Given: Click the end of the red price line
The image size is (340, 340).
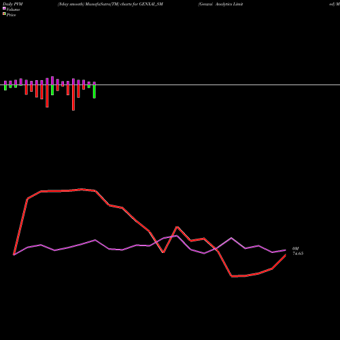Looking at the screenshot, I should pyautogui.click(x=285, y=255).
